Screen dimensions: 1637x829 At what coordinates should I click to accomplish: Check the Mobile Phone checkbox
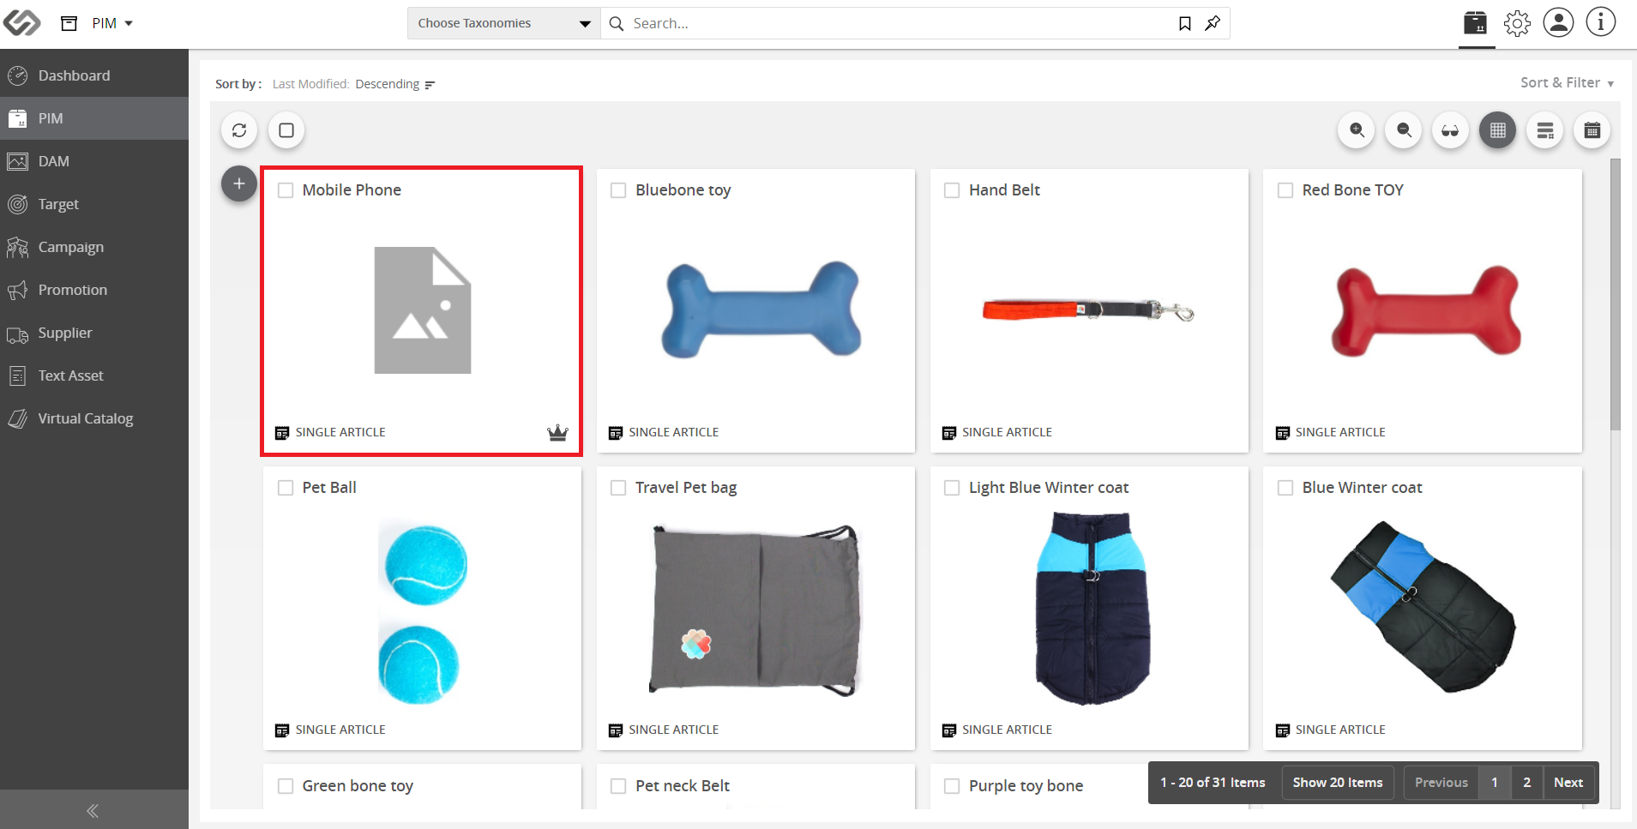point(286,190)
